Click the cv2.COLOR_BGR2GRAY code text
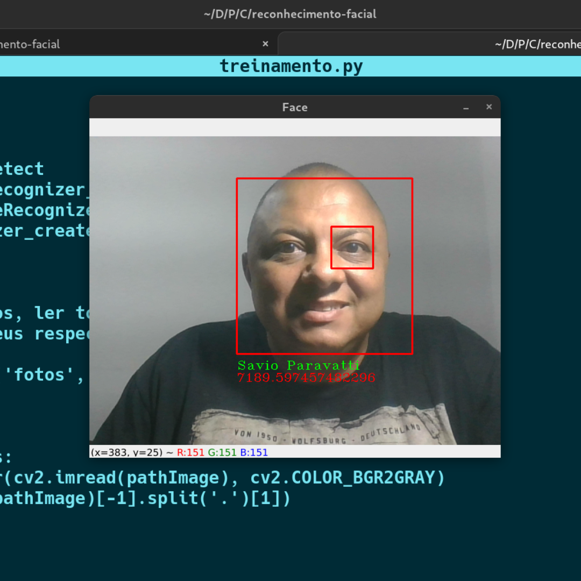Viewport: 581px width, 581px height. [x=347, y=478]
